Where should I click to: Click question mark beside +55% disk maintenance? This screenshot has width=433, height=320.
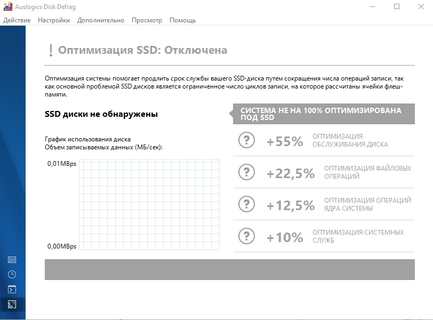[246, 140]
